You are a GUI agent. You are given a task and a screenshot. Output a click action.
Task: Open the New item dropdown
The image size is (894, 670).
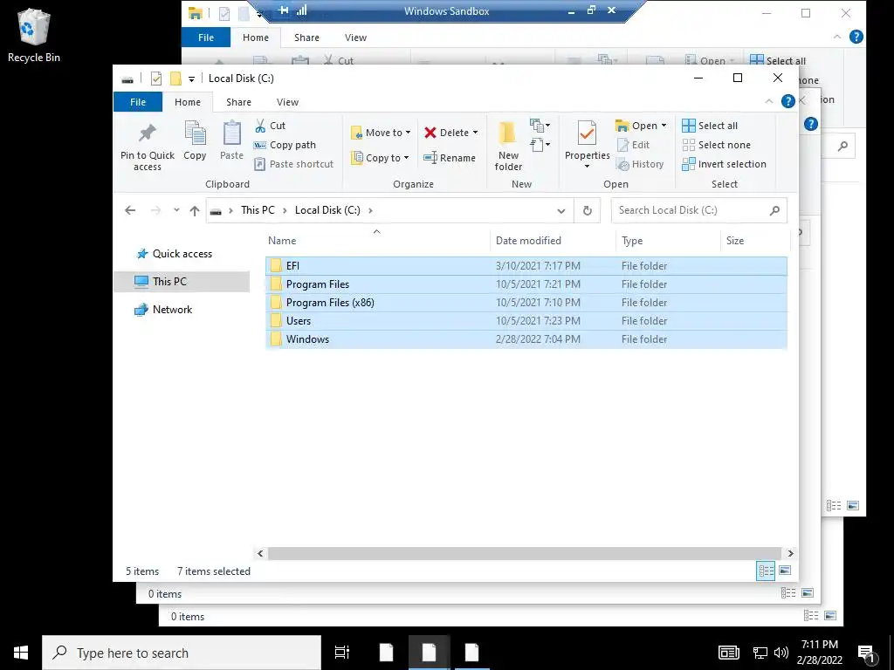pyautogui.click(x=540, y=126)
